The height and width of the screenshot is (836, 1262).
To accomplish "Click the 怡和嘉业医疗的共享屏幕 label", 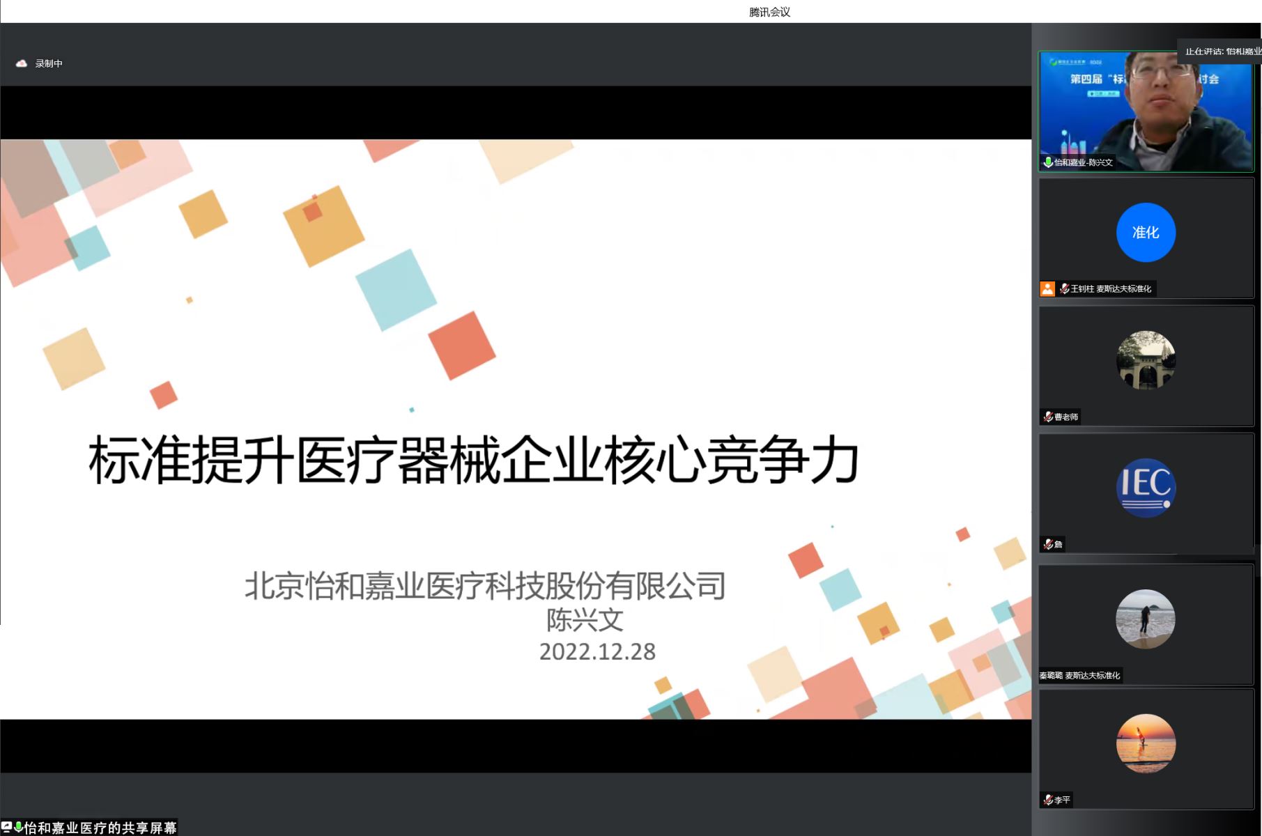I will [100, 828].
